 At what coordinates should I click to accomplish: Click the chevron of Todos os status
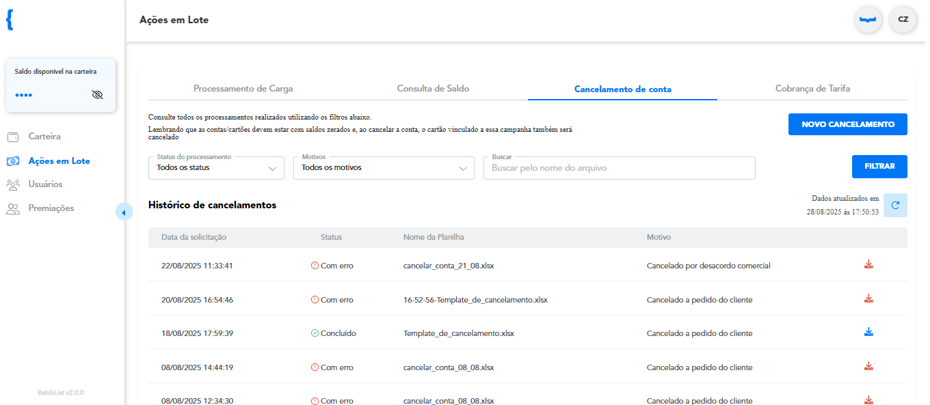point(273,168)
